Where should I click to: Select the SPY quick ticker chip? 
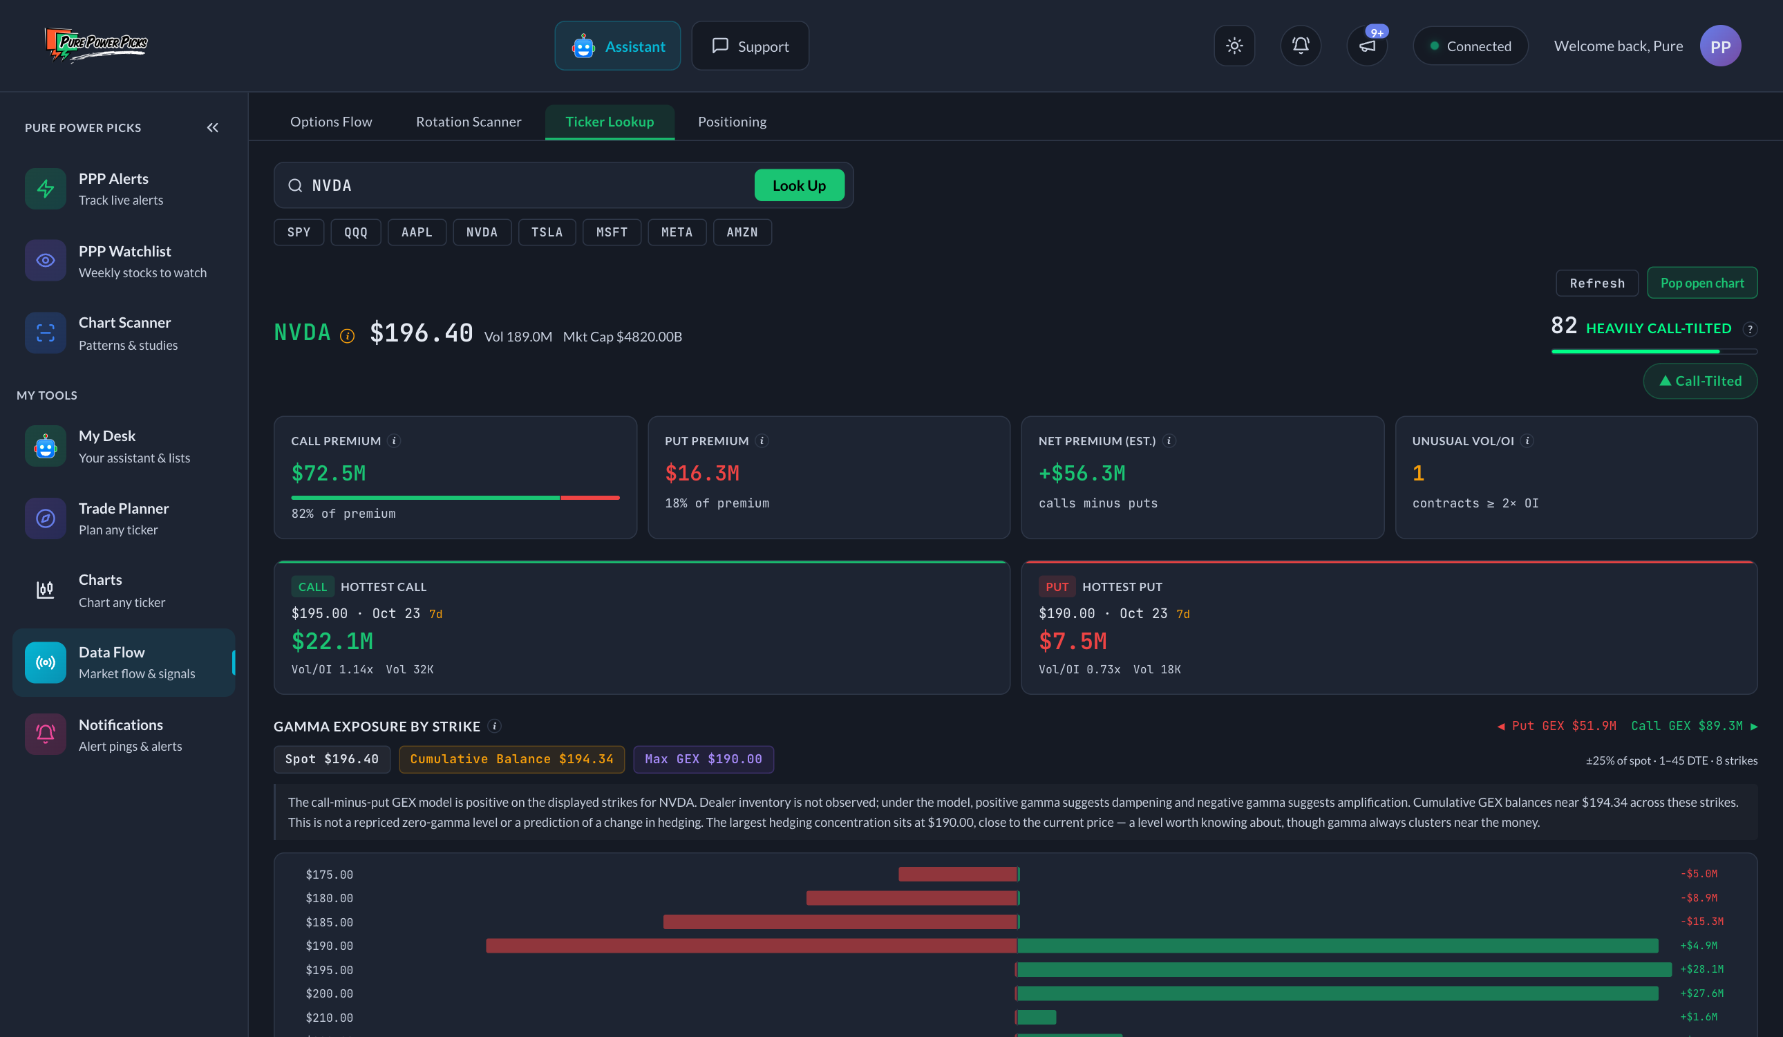[x=299, y=232]
